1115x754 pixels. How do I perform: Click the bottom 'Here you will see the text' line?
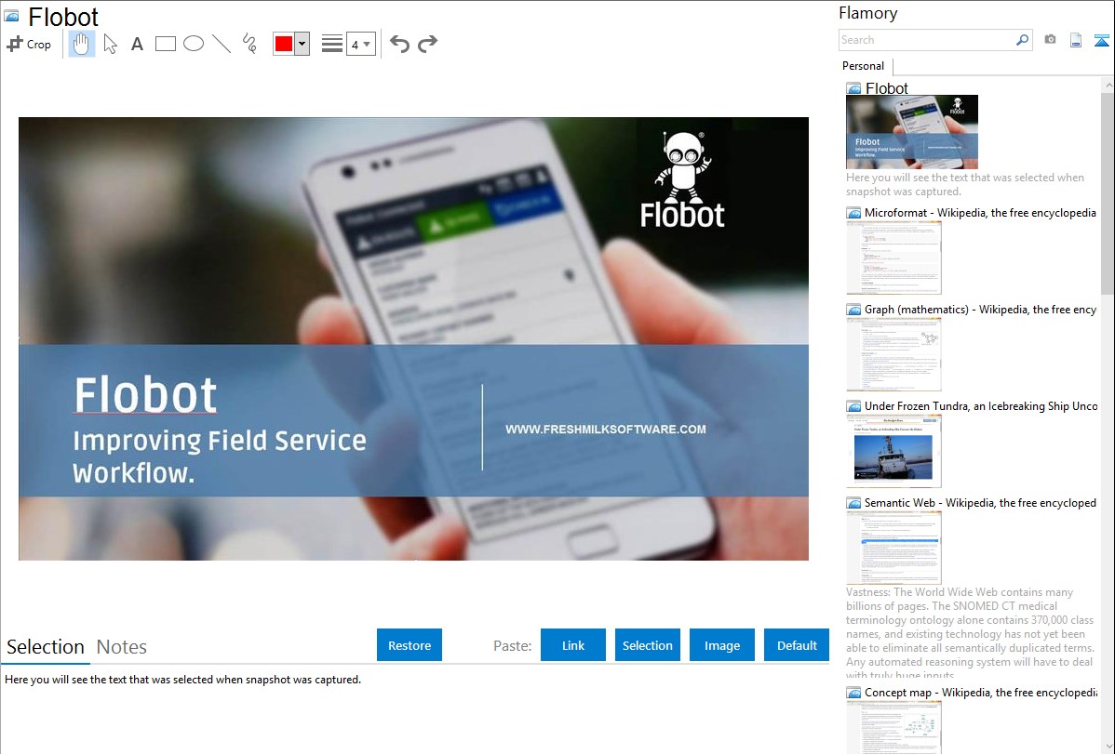coord(182,680)
